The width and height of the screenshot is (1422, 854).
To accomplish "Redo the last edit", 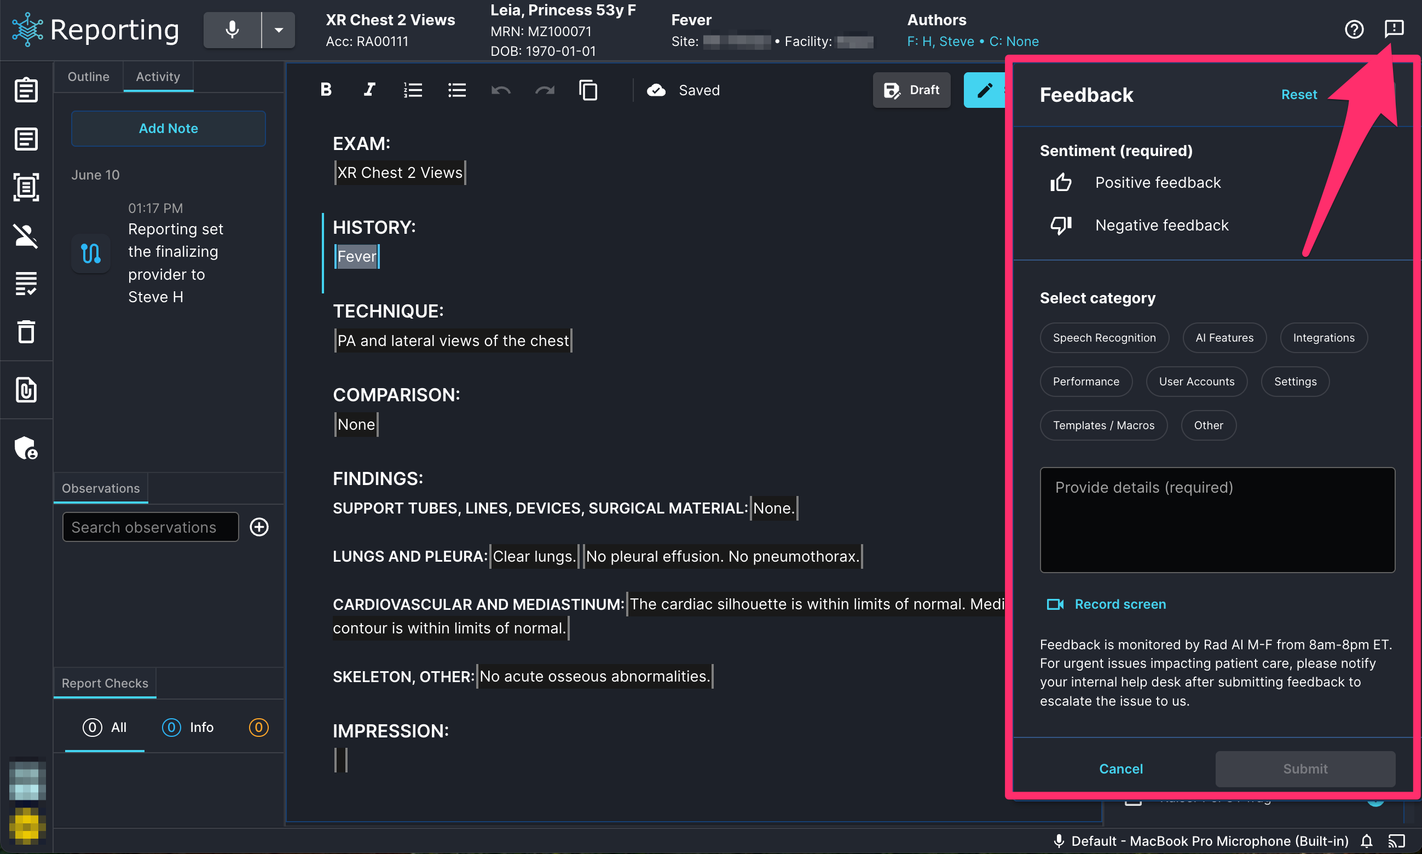I will [545, 90].
